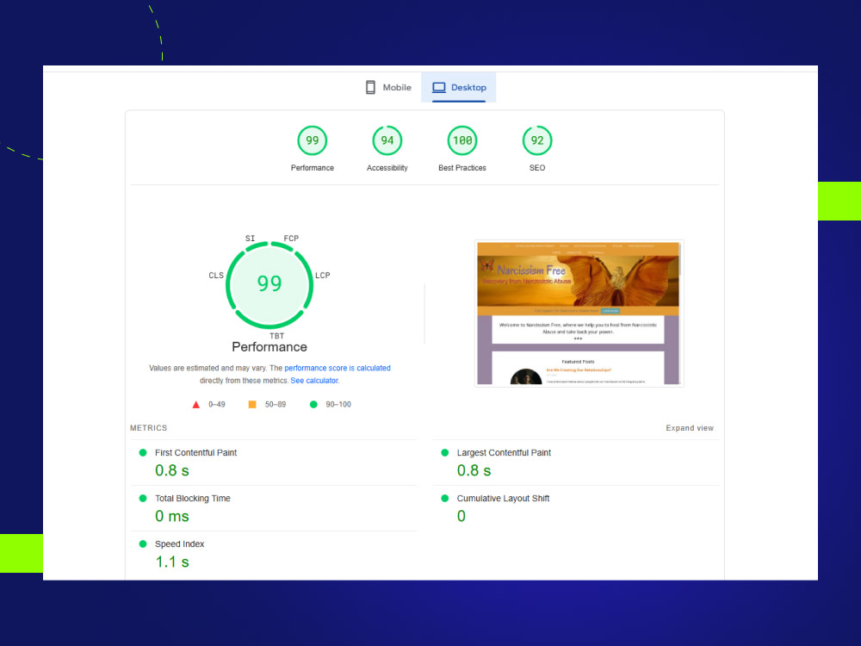Click the green dot beside Cumulative Layout Shift
This screenshot has width=861, height=646.
(445, 498)
